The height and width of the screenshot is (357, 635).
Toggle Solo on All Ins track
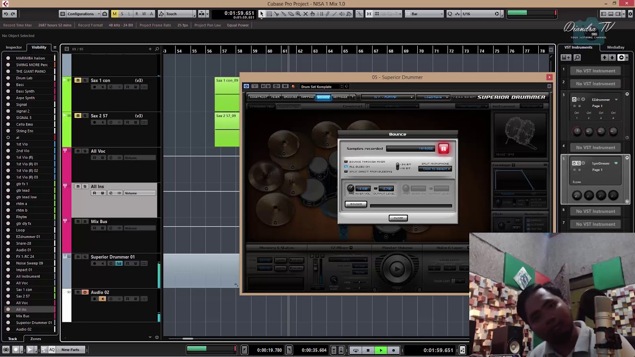point(85,186)
